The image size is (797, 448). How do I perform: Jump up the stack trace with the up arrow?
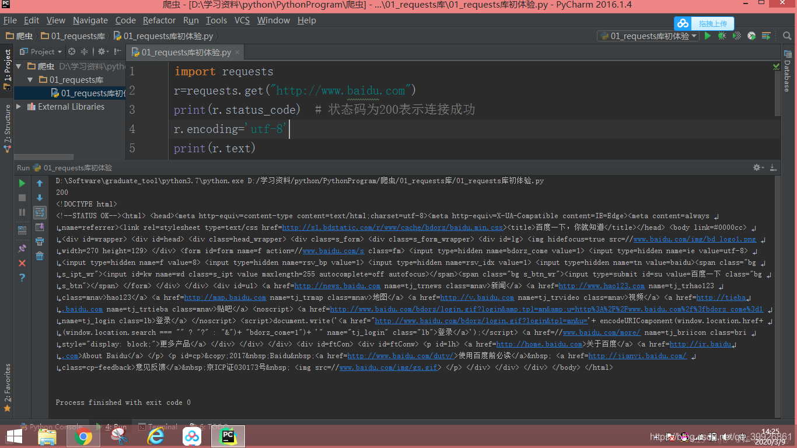pyautogui.click(x=40, y=183)
